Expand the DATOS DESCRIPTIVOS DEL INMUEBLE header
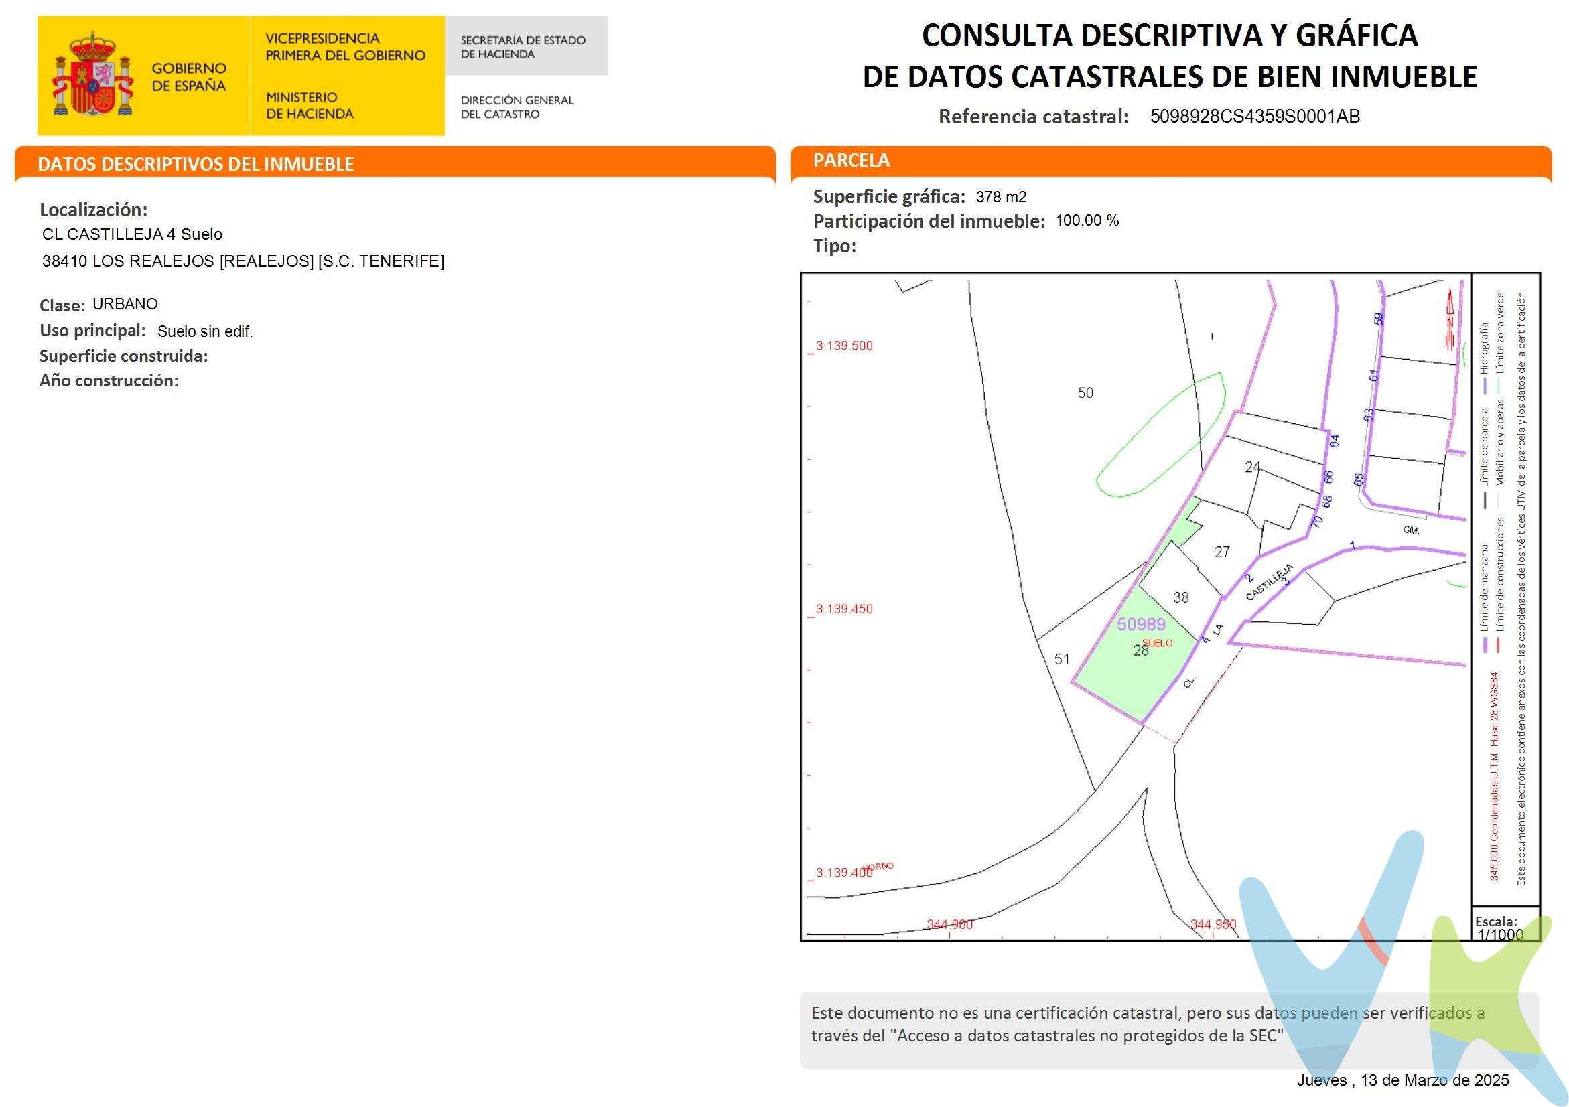 tap(195, 164)
